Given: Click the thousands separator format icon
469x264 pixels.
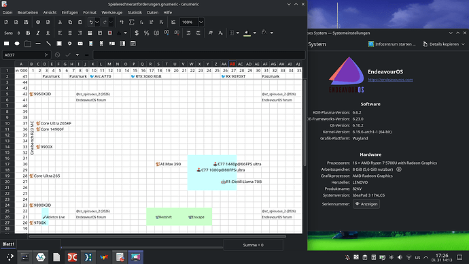Looking at the screenshot, I should [156, 33].
